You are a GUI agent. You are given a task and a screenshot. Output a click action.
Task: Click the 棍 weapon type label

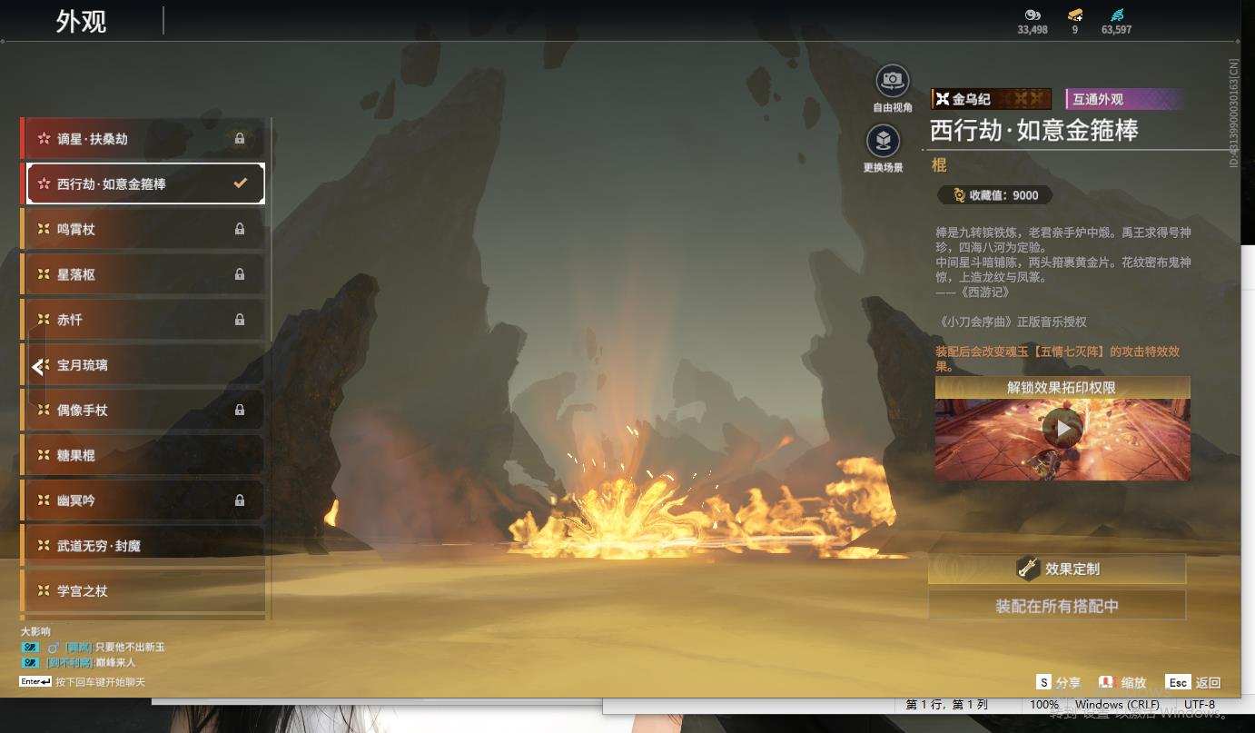pos(939,165)
